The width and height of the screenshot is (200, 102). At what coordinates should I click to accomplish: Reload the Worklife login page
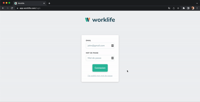pyautogui.click(x=12, y=8)
